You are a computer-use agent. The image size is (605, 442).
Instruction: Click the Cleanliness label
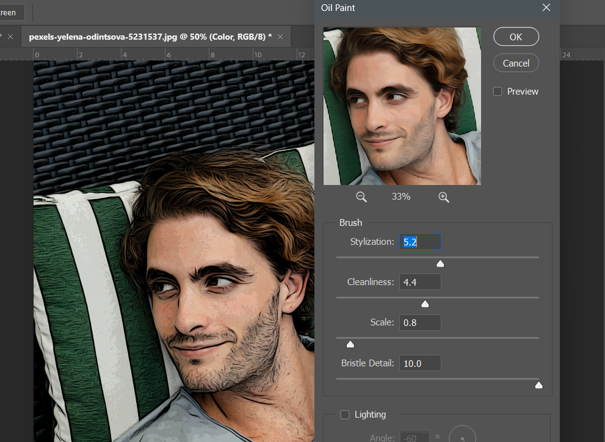coord(371,282)
